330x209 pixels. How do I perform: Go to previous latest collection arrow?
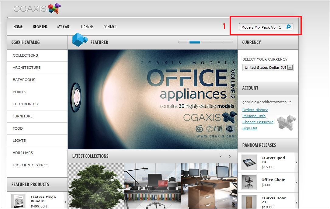(221, 156)
